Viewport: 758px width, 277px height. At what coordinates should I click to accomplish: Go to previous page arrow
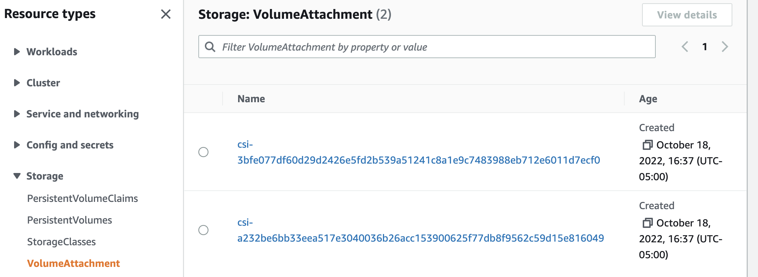click(685, 47)
